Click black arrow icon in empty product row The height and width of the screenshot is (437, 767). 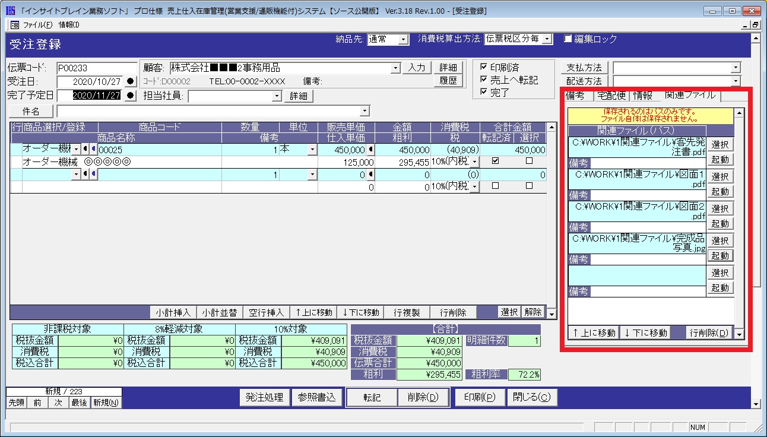(x=85, y=175)
